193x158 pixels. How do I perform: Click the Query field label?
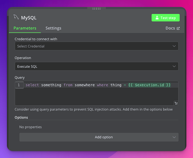20,78
